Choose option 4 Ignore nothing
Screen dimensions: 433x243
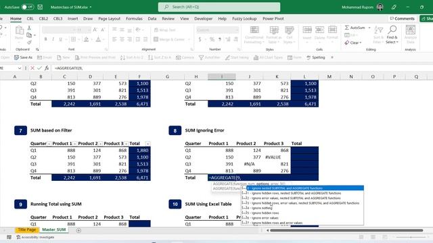pyautogui.click(x=302, y=208)
